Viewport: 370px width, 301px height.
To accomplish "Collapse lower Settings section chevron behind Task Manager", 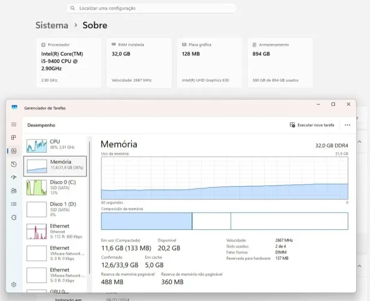I will click(360, 266).
